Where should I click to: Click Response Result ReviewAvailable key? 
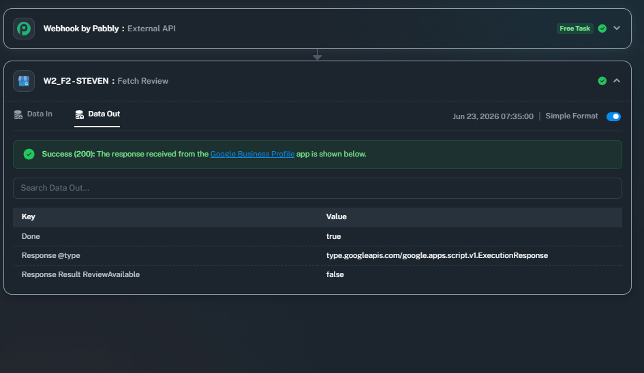(80, 274)
